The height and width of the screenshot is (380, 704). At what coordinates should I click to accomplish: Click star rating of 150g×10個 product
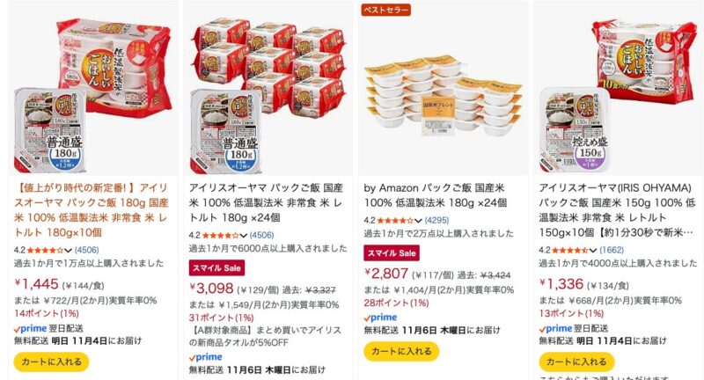[x=569, y=251]
